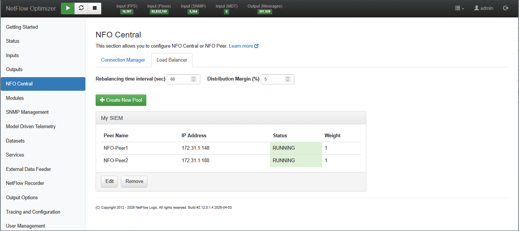Click the NetFlow Optimizer brand title
519x231 pixels.
31,8
